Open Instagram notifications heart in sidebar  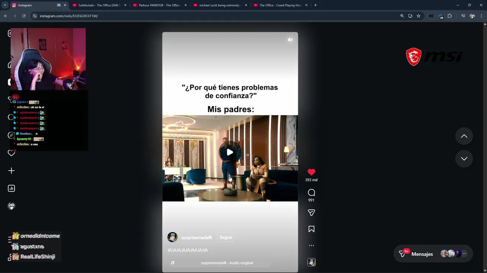tap(11, 153)
